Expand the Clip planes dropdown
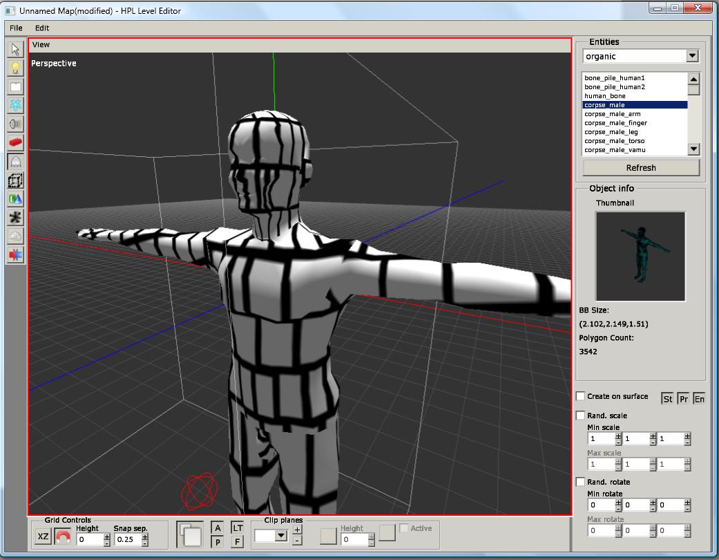Screen dimensions: 719x560 [x=280, y=535]
